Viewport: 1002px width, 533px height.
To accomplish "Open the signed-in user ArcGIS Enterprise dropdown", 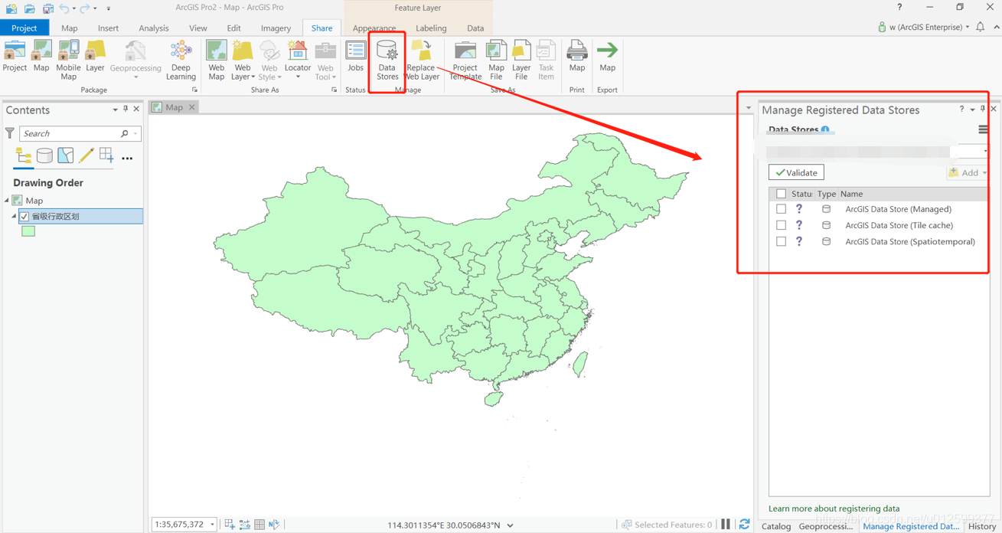I will [x=968, y=28].
